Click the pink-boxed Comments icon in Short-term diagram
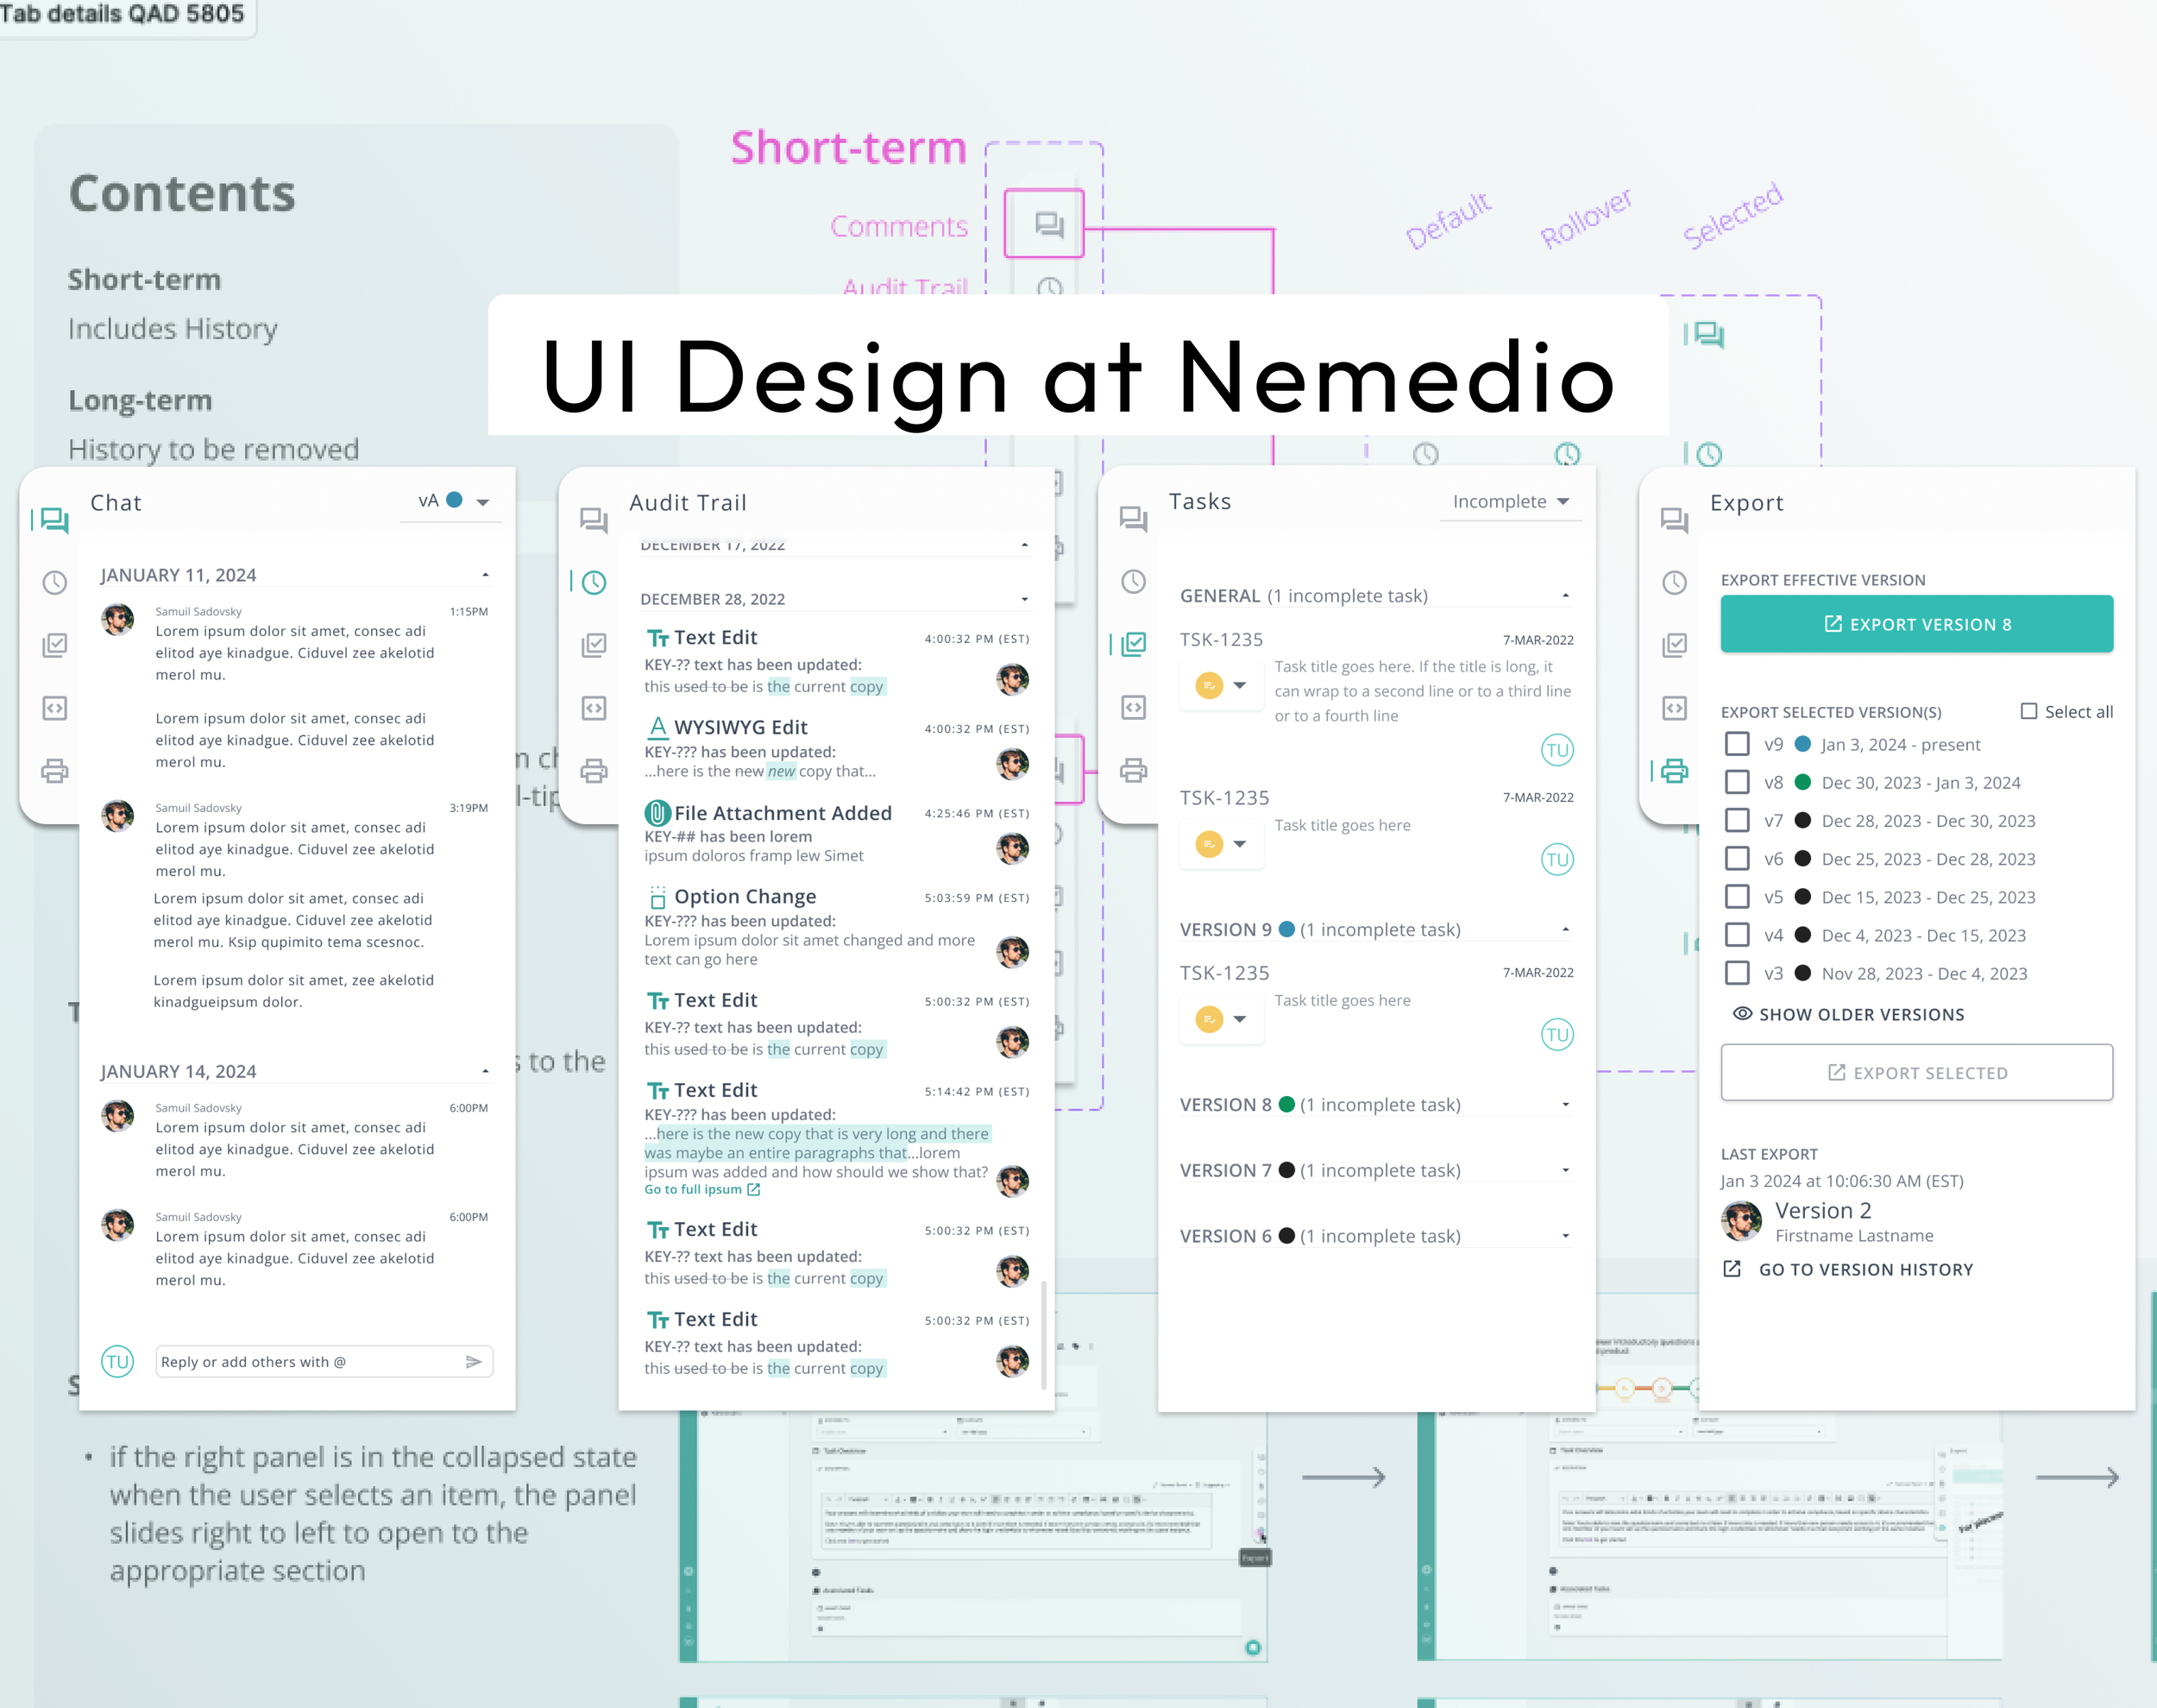This screenshot has height=1708, width=2157. click(x=1047, y=224)
